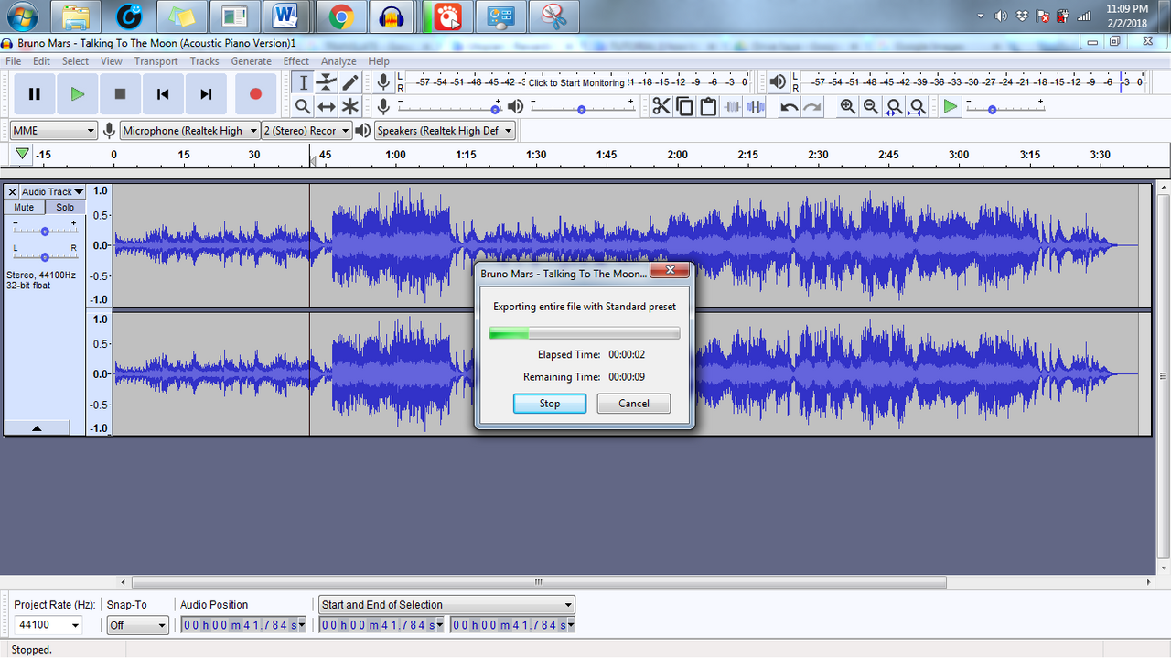Image resolution: width=1171 pixels, height=659 pixels.
Task: Select the Zoom magnifier tool
Action: point(303,106)
